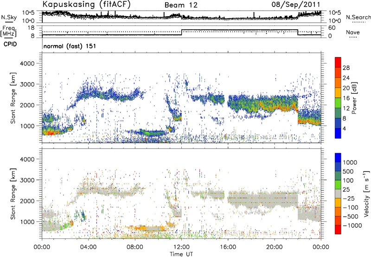Click the "Power [dB]" color bar title
371x257 pixels.
tap(354, 98)
